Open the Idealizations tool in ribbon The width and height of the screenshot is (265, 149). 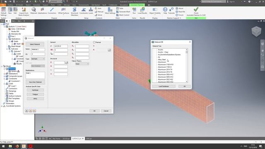(42, 11)
